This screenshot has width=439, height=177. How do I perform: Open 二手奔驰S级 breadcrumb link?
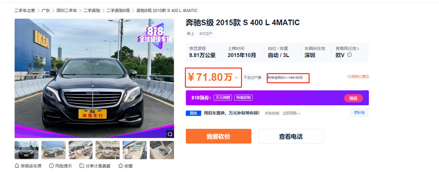[118, 11]
